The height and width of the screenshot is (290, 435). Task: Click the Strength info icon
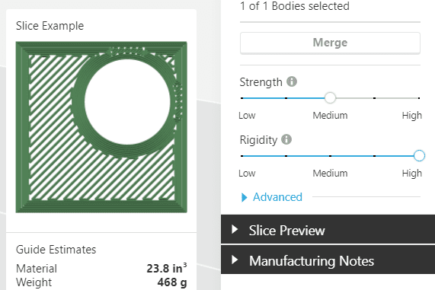292,81
